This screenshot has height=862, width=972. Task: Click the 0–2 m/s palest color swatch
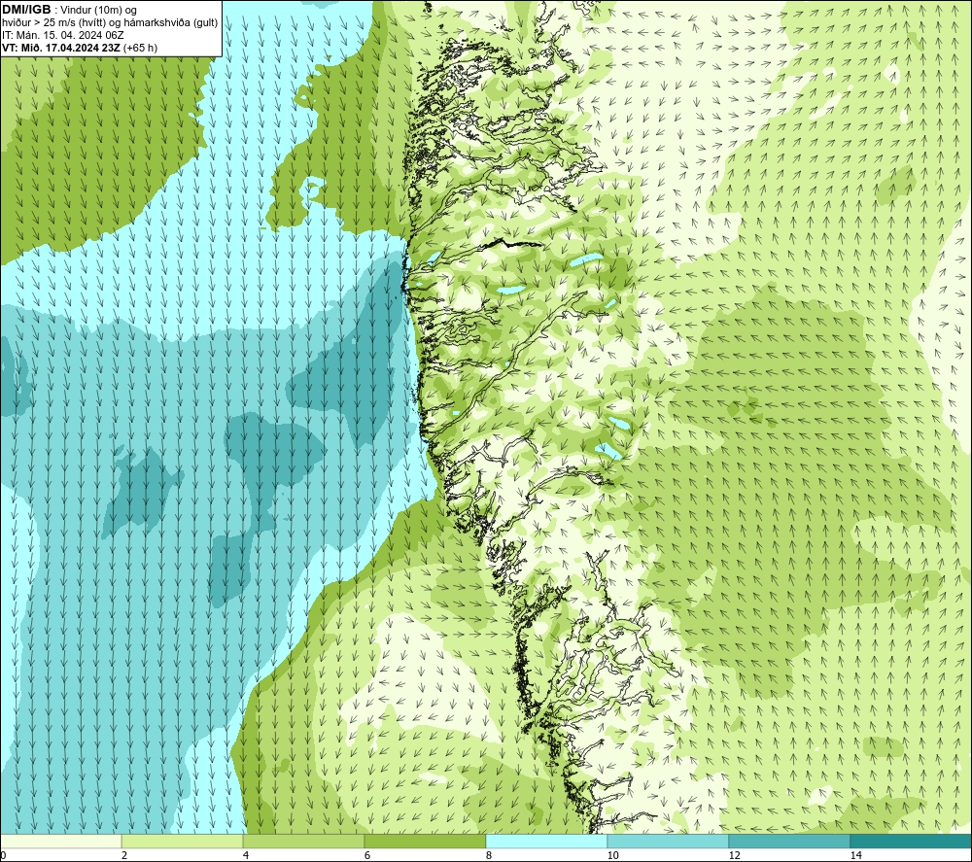[60, 841]
